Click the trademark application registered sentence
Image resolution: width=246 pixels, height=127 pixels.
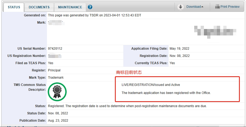(x=166, y=93)
